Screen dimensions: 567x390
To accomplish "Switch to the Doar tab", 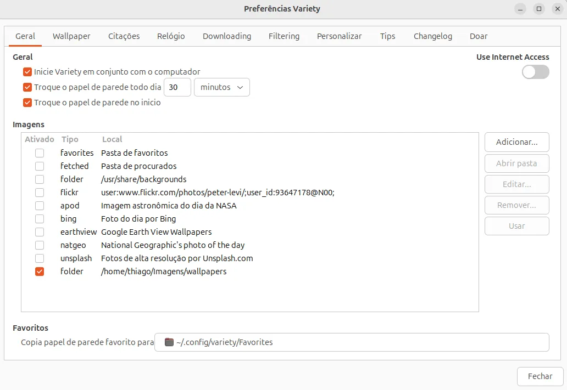I will (479, 36).
